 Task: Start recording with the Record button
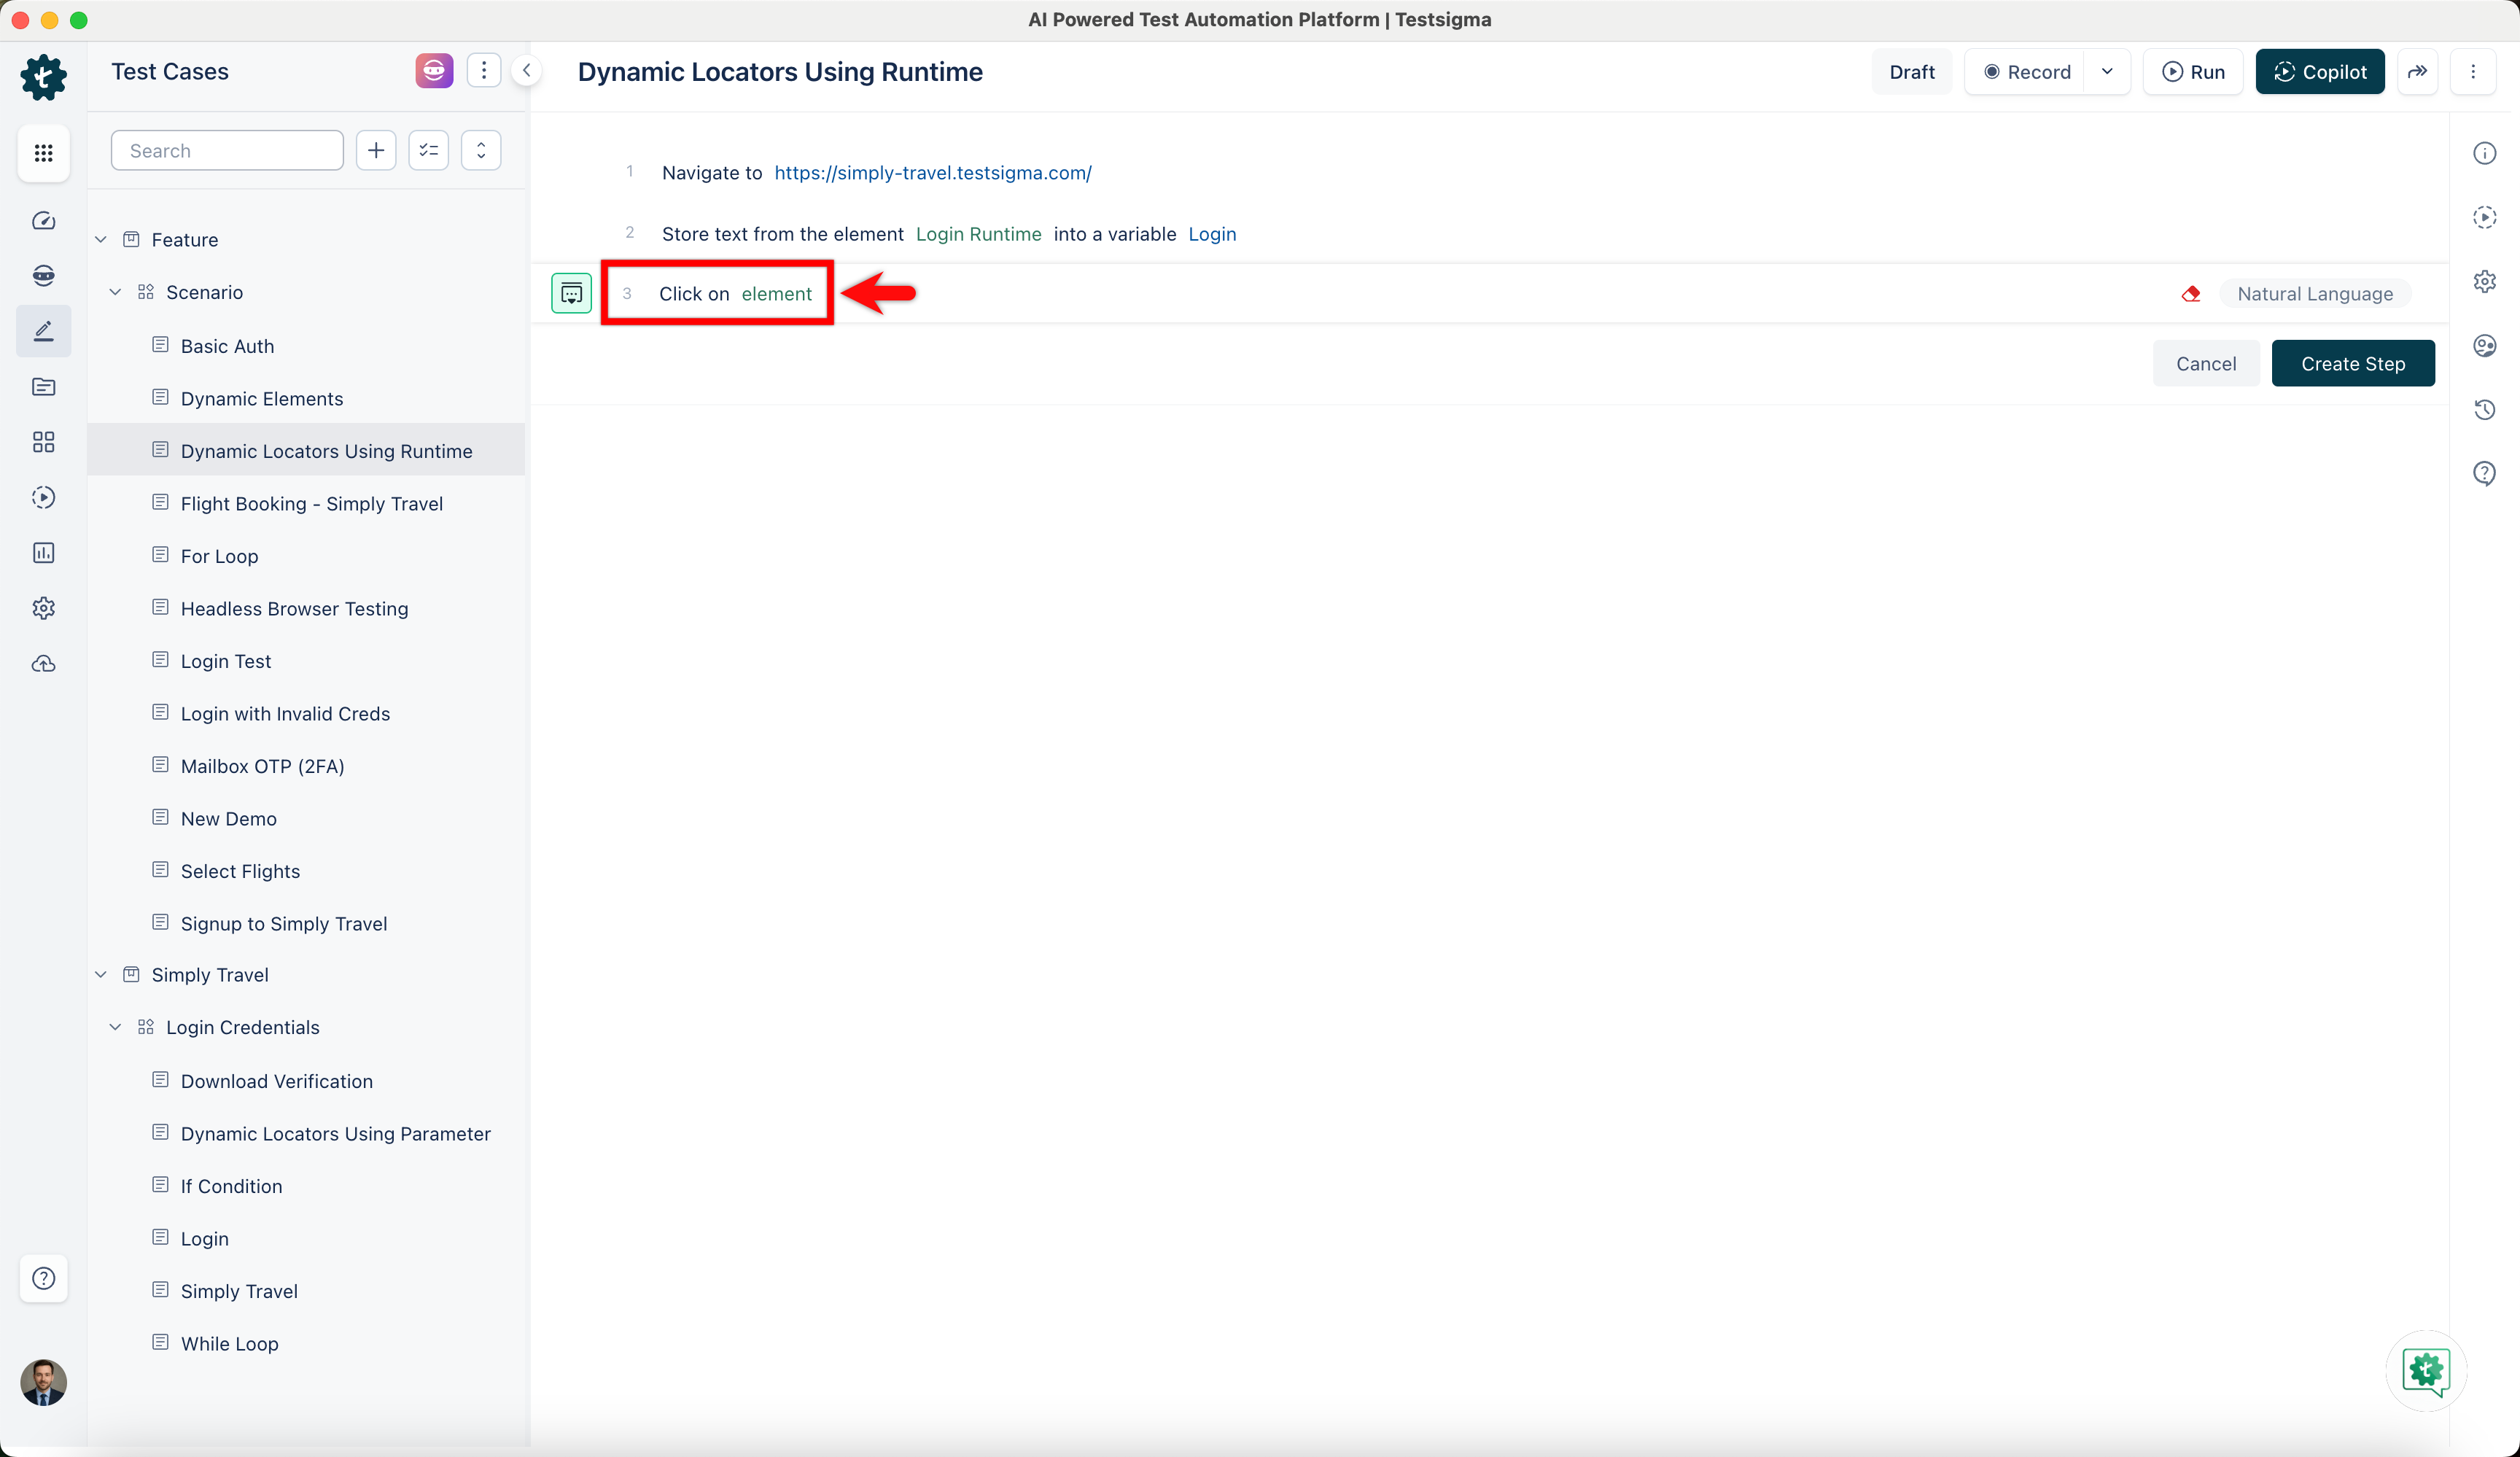point(2026,71)
